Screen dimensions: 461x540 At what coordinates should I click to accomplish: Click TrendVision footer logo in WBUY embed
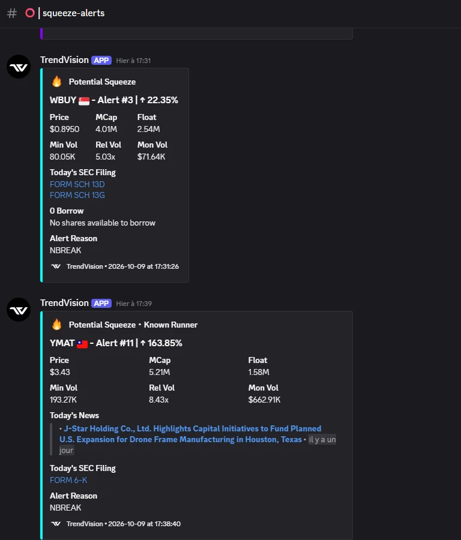tap(56, 266)
